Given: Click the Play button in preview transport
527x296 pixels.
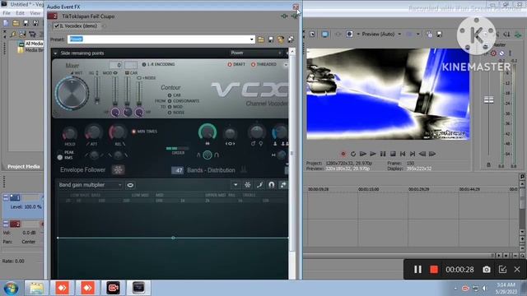Looking at the screenshot, I should tap(373, 154).
